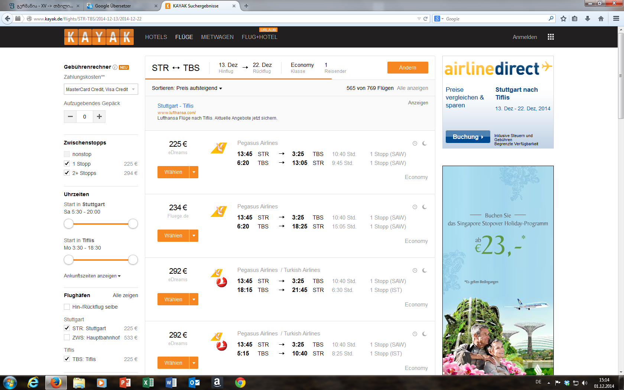Image resolution: width=624 pixels, height=390 pixels.
Task: Toggle the nonstop checkbox
Action: pos(67,154)
